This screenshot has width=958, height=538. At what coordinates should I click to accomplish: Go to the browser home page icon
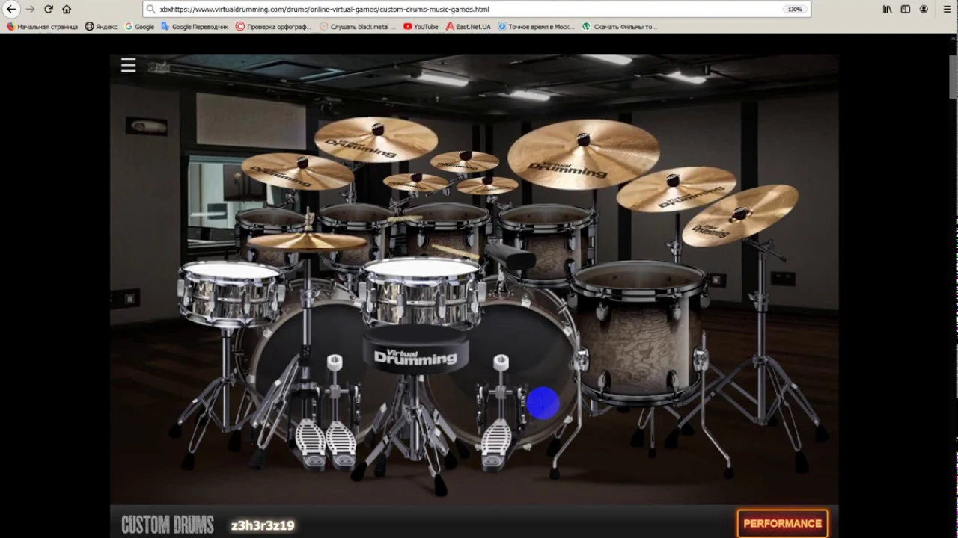click(67, 9)
